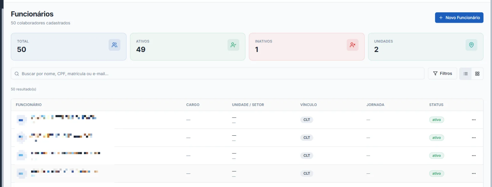Click the avatar of the second employee row
The width and height of the screenshot is (492, 187).
(21, 138)
